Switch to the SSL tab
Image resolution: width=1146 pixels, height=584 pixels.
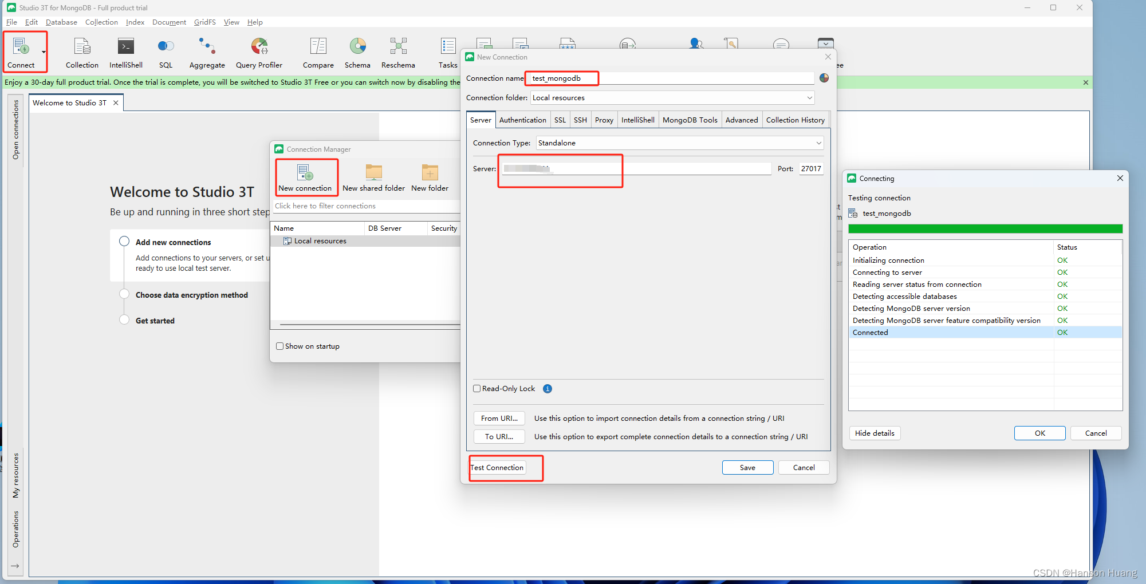coord(560,120)
